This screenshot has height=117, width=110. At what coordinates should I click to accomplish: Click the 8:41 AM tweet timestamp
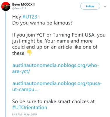point(17,114)
